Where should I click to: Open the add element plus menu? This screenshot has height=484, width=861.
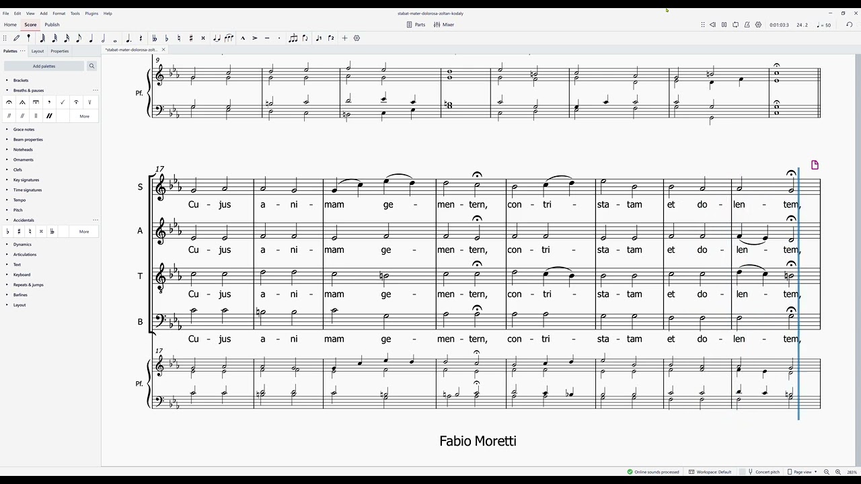(344, 38)
